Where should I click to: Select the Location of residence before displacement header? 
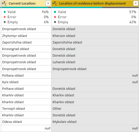click(95, 3)
